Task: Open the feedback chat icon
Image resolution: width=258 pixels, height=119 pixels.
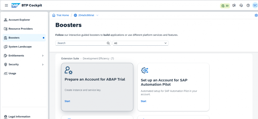Action: coord(234,6)
